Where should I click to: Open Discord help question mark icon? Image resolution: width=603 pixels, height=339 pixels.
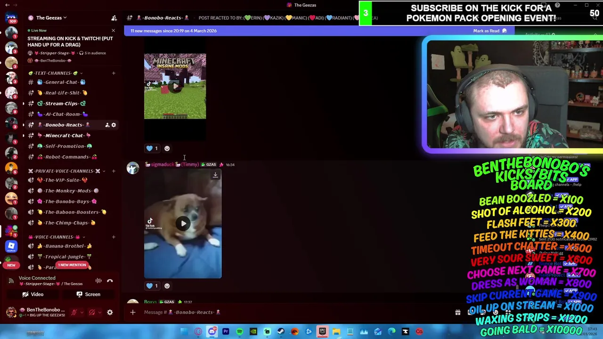(x=557, y=5)
